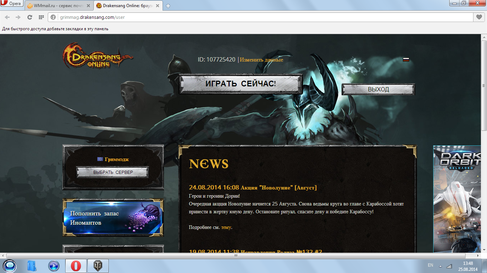Viewport: 487px width, 273px height.
Task: Open the World of Tanks taskbar icon
Action: point(98,266)
